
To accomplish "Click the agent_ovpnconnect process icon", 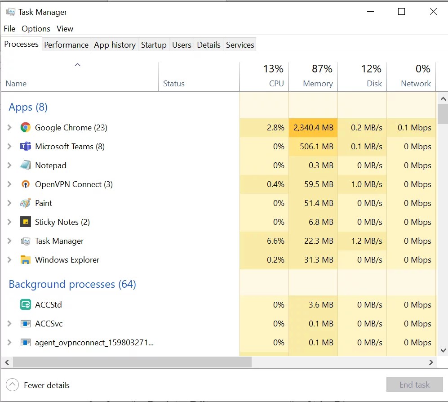I will coord(26,343).
